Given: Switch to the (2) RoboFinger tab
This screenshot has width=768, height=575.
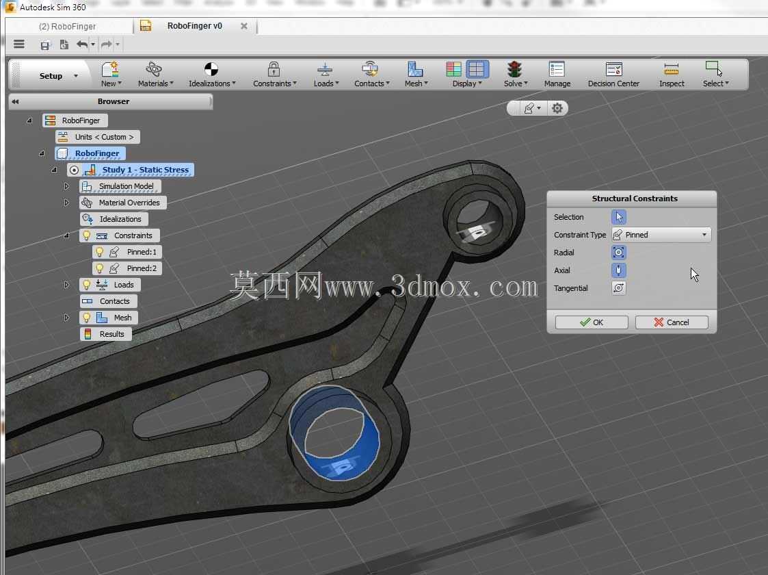Looking at the screenshot, I should point(68,27).
